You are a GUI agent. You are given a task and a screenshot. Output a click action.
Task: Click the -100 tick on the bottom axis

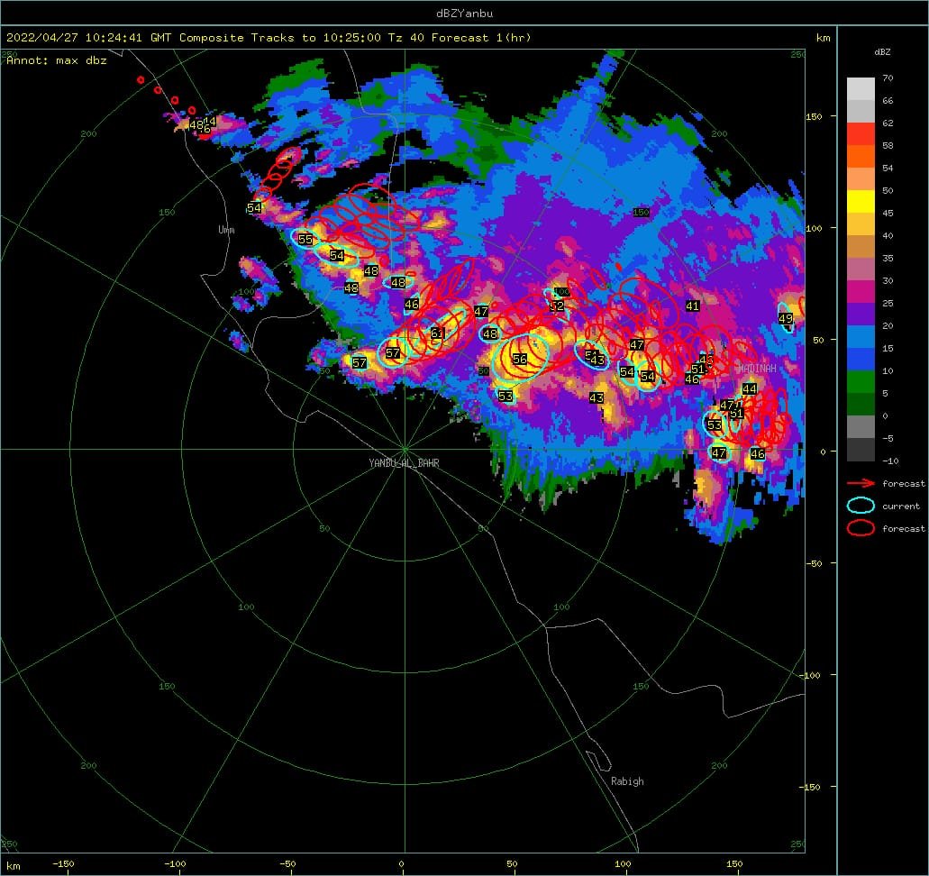pyautogui.click(x=175, y=863)
